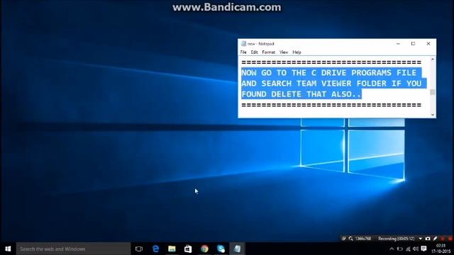
Task: Launch Microsoft Edge from the taskbar
Action: [x=155, y=249]
